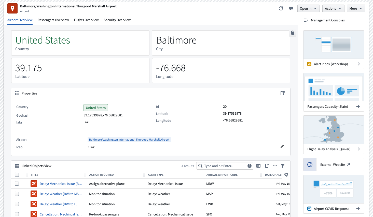Check the Delay: Weather BWI to EWR checkbox

tap(17, 204)
